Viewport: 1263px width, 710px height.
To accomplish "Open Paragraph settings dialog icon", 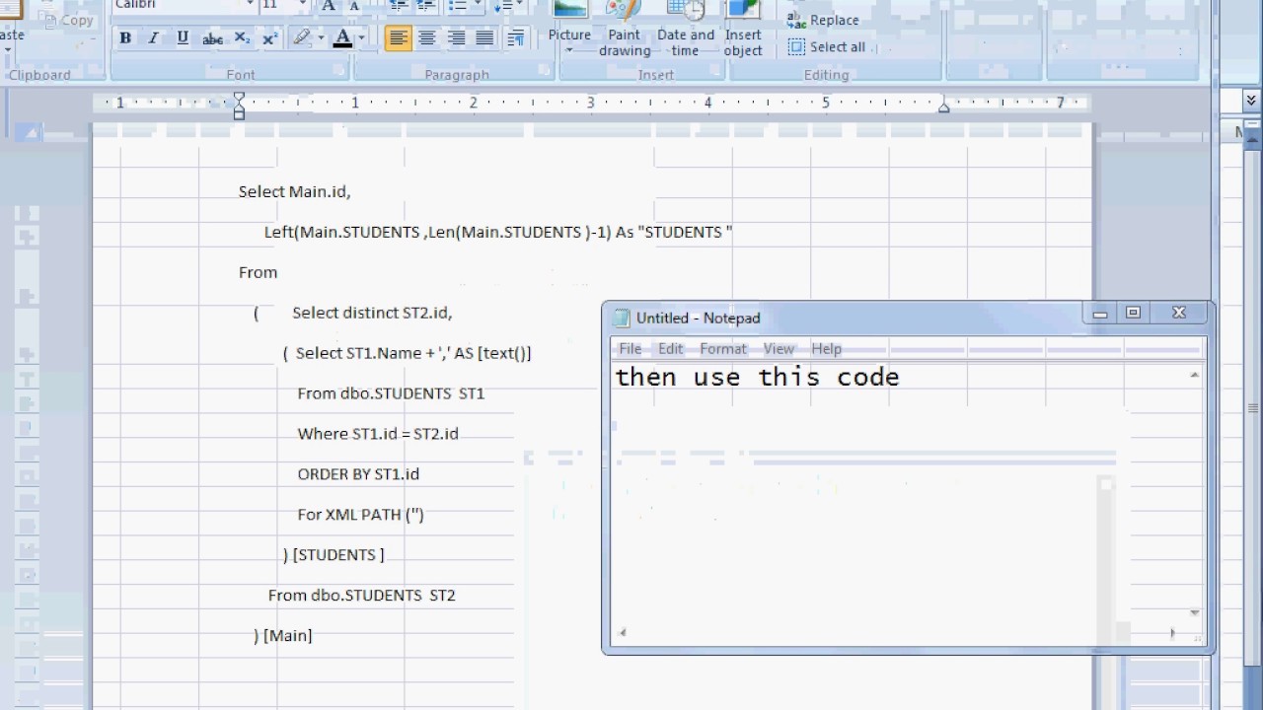I will (515, 38).
